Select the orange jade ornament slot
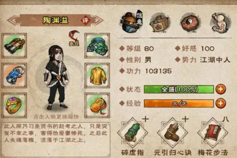237x158 pixels. 97,105
